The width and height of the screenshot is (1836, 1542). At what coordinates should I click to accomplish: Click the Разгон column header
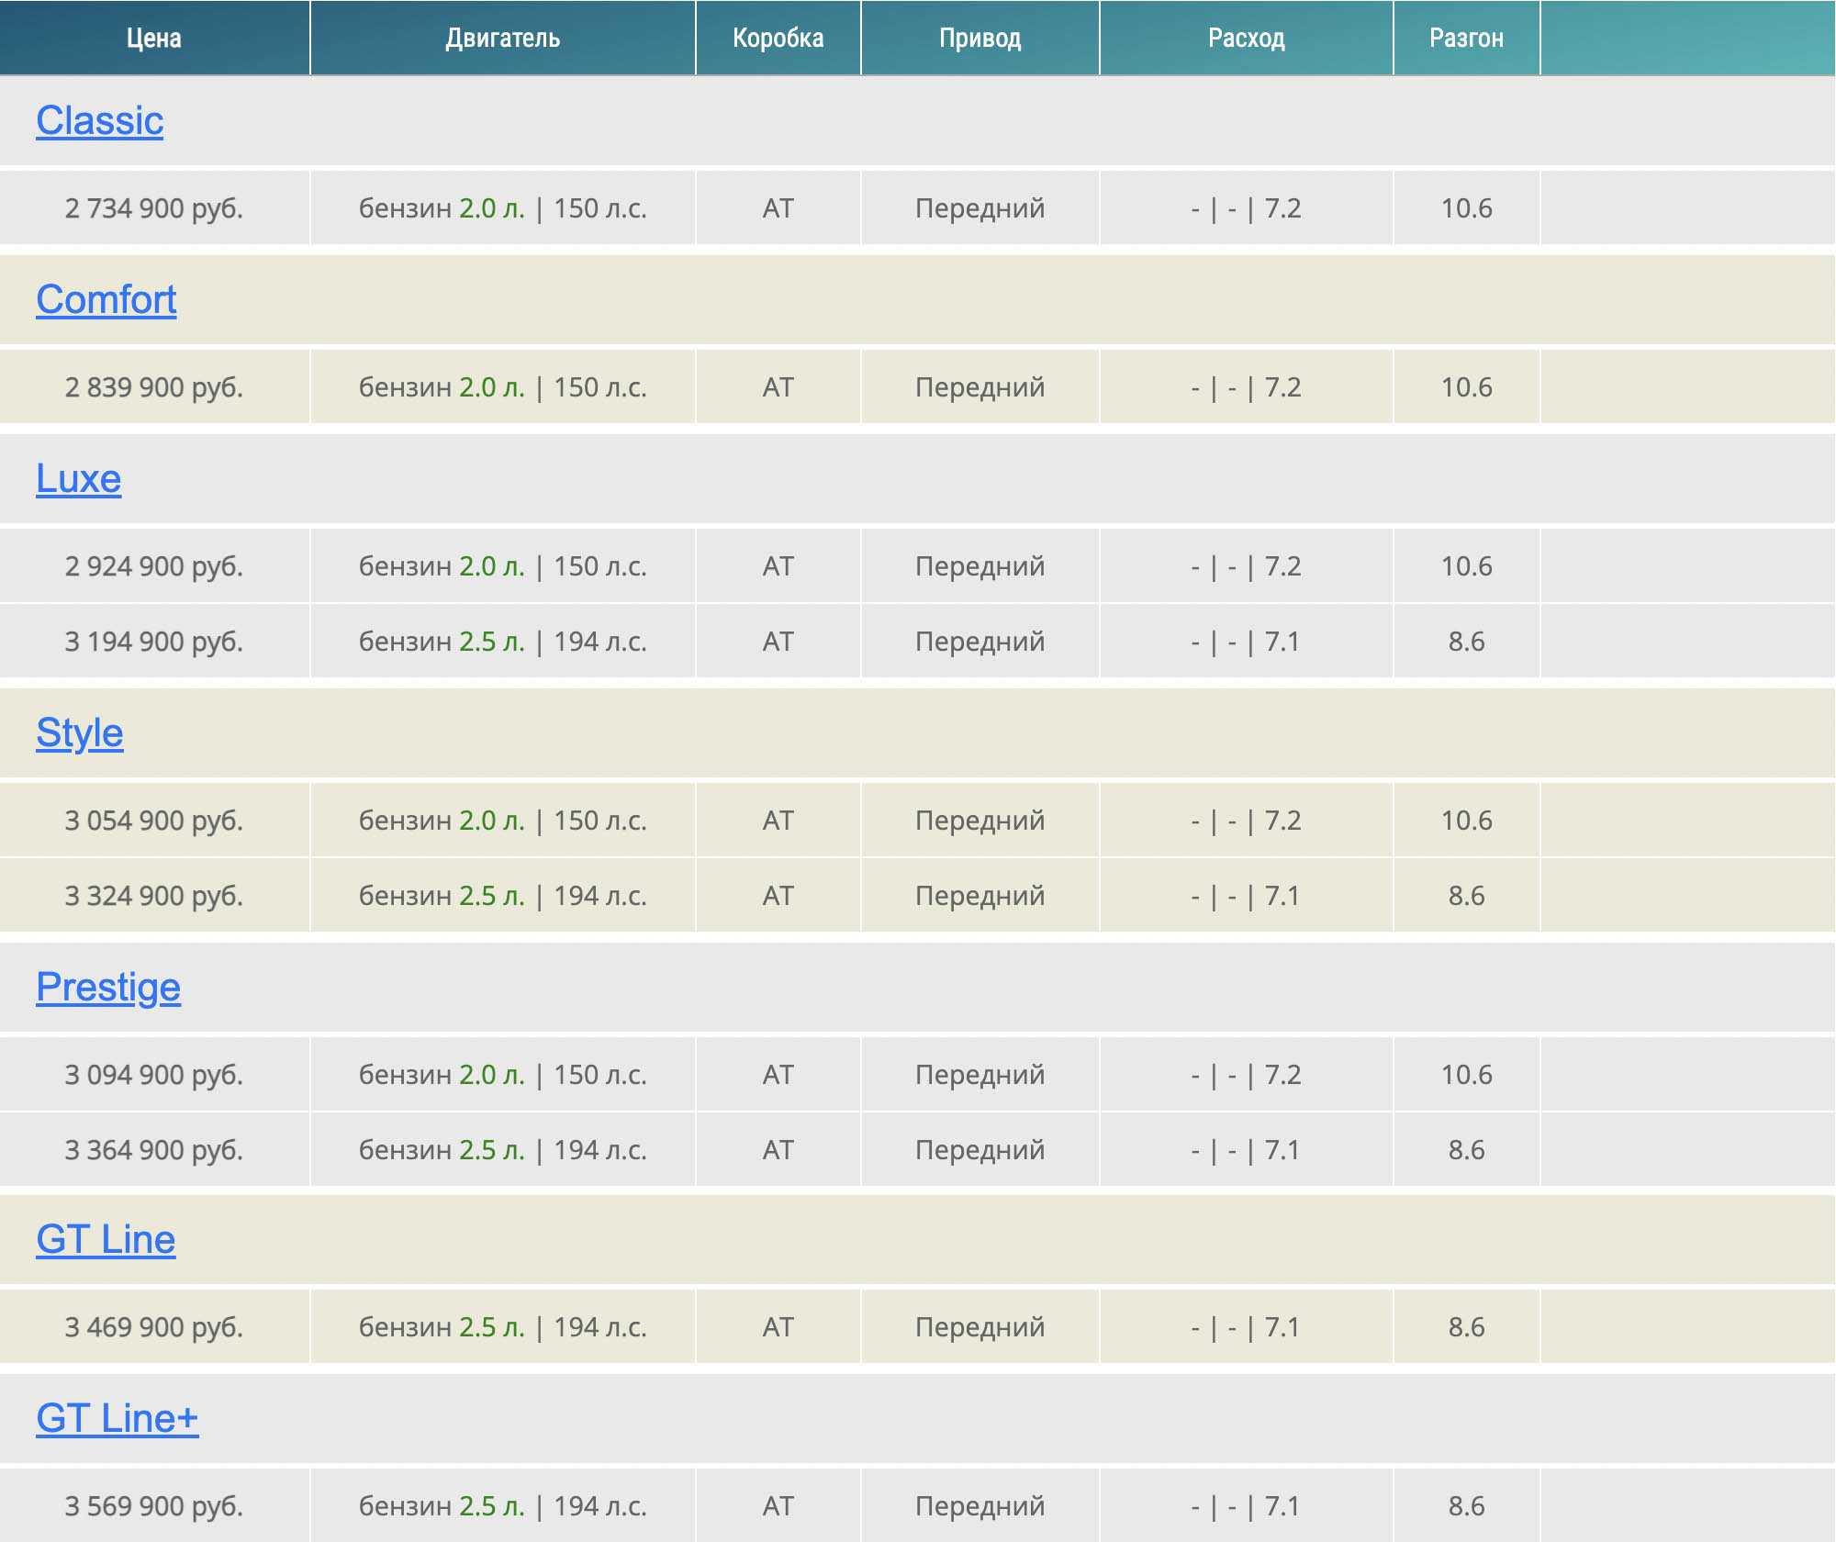[x=1466, y=39]
